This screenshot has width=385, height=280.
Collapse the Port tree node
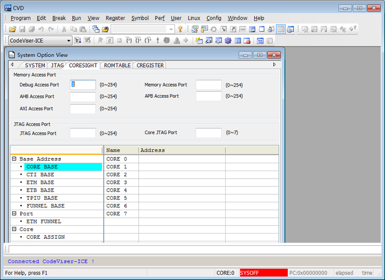click(14, 213)
